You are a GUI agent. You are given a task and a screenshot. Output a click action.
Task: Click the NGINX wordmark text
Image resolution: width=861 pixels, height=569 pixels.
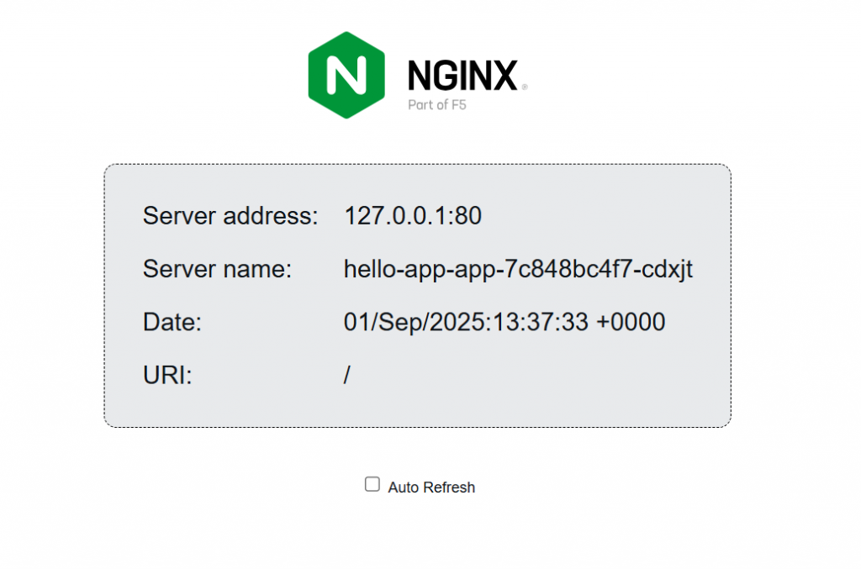coord(463,75)
